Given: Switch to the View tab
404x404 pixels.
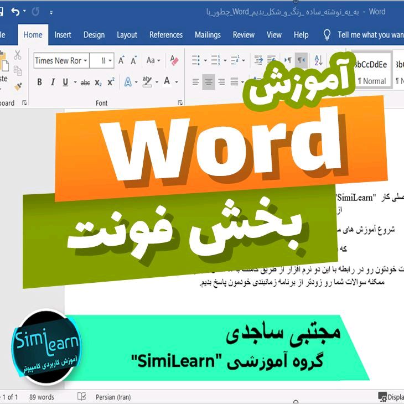Looking at the screenshot, I should click(x=274, y=35).
